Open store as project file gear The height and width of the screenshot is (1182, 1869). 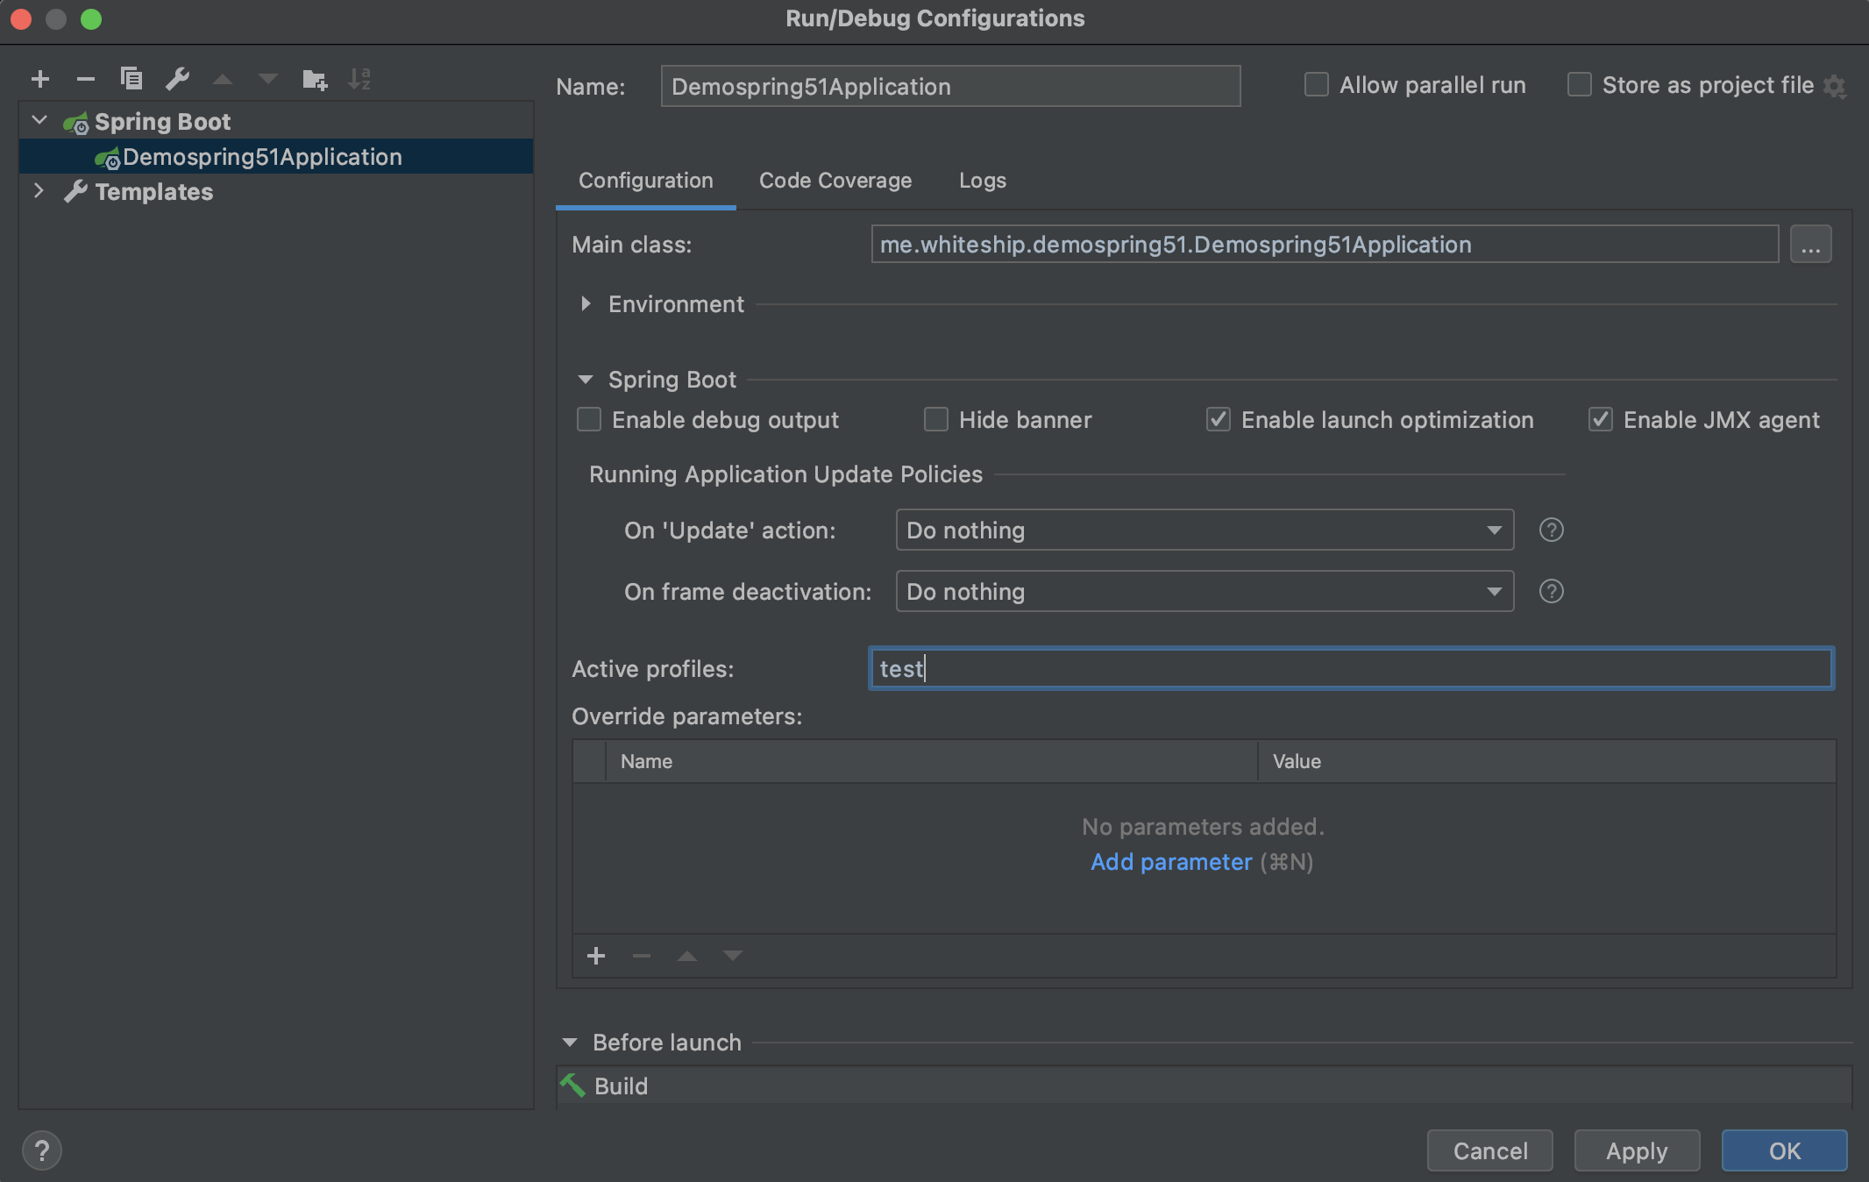[1834, 86]
